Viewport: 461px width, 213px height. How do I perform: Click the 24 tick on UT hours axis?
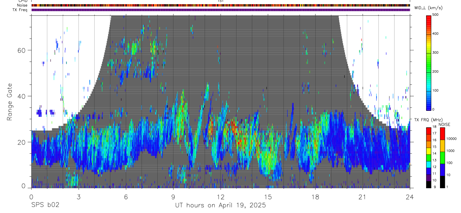point(410,197)
